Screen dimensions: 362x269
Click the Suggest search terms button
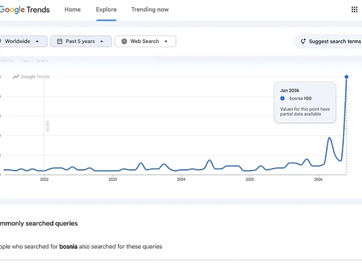click(328, 41)
